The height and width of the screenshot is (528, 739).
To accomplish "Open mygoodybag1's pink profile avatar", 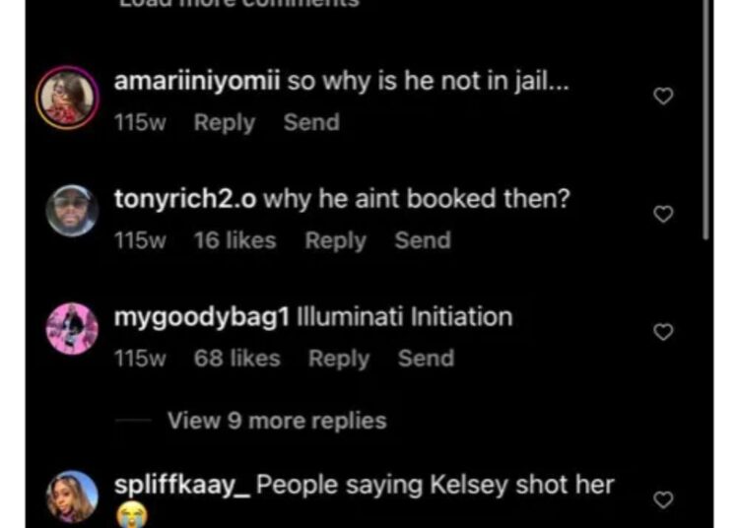I will (x=72, y=328).
